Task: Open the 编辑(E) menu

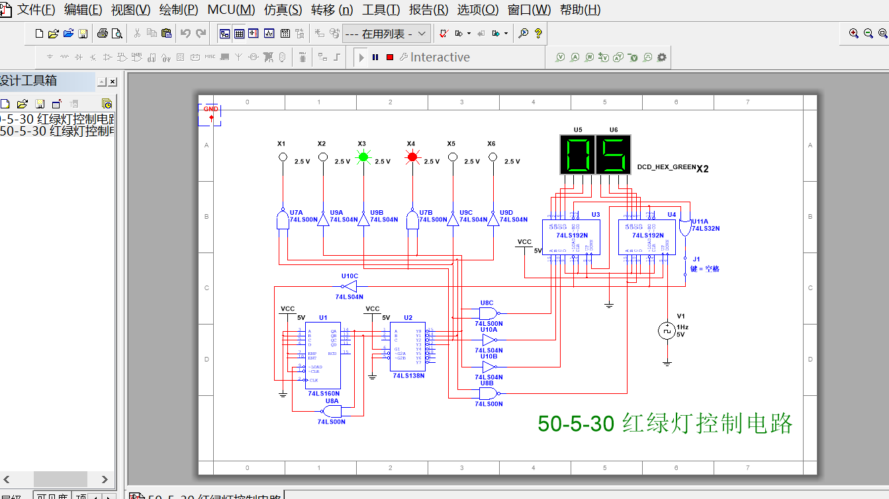Action: (x=83, y=10)
